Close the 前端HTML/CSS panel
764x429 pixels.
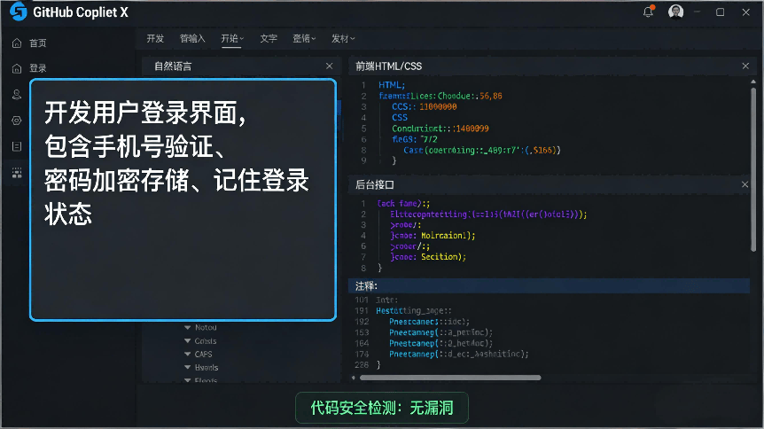pos(745,66)
